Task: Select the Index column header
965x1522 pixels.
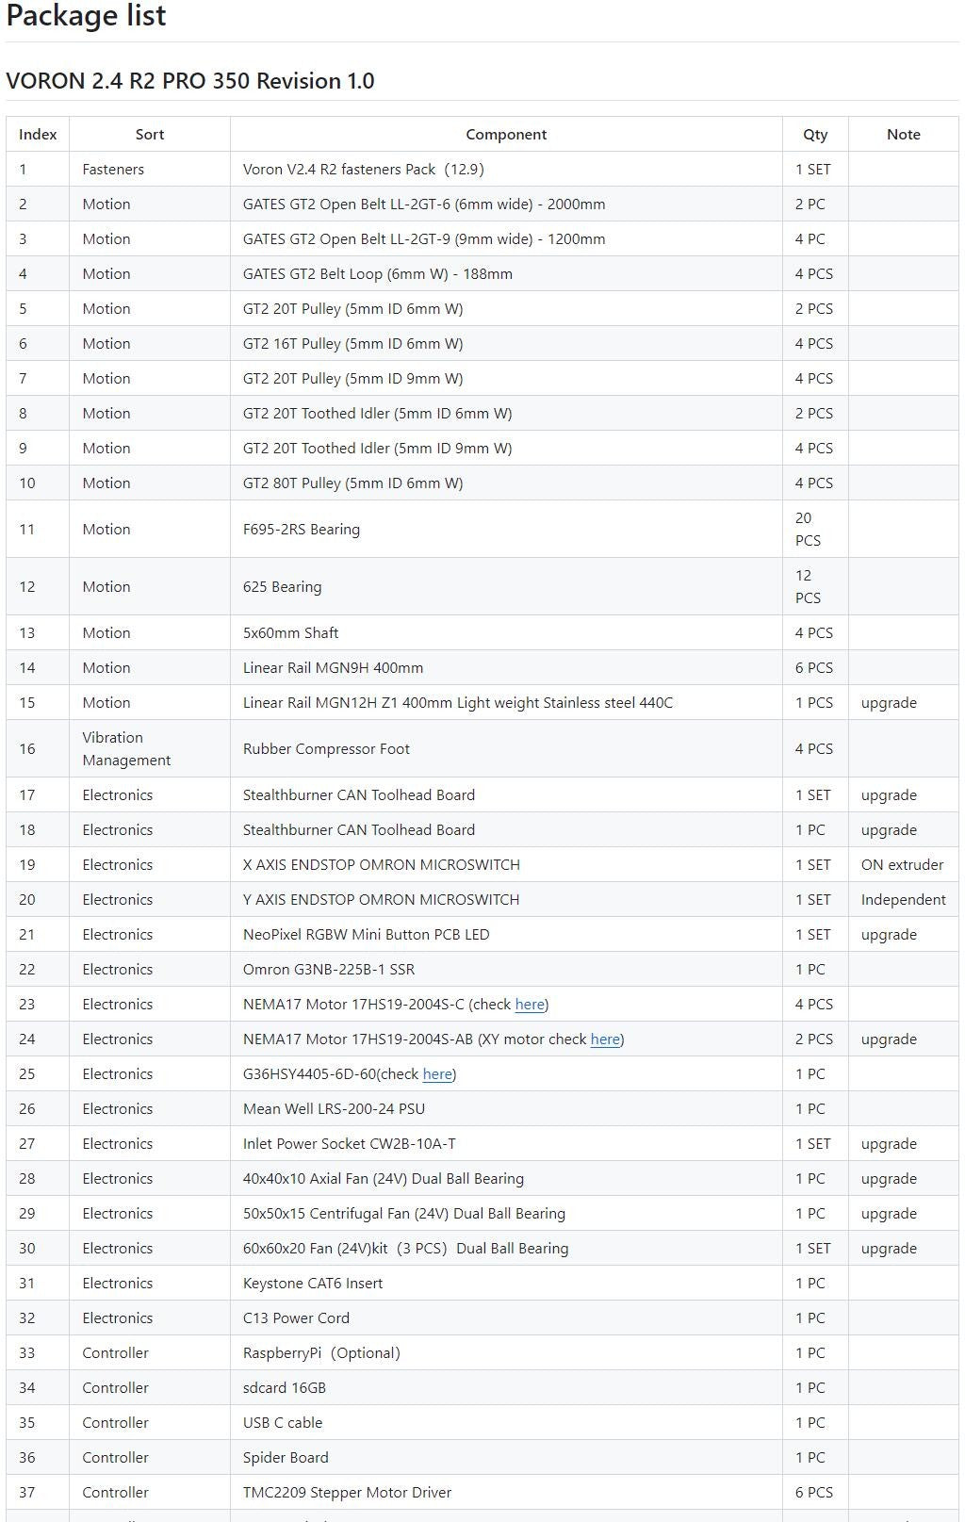Action: pyautogui.click(x=38, y=135)
